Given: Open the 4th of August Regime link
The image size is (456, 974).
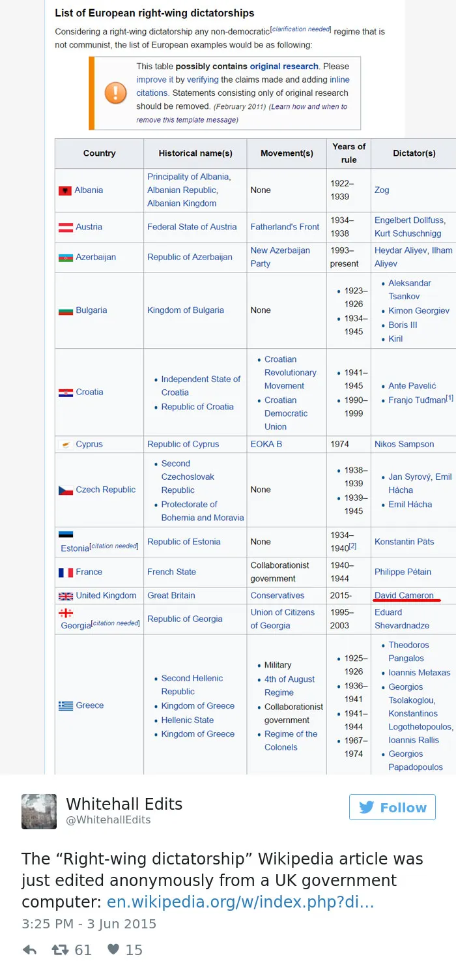Looking at the screenshot, I should [x=290, y=686].
